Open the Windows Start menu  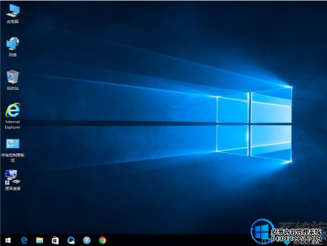(8, 240)
